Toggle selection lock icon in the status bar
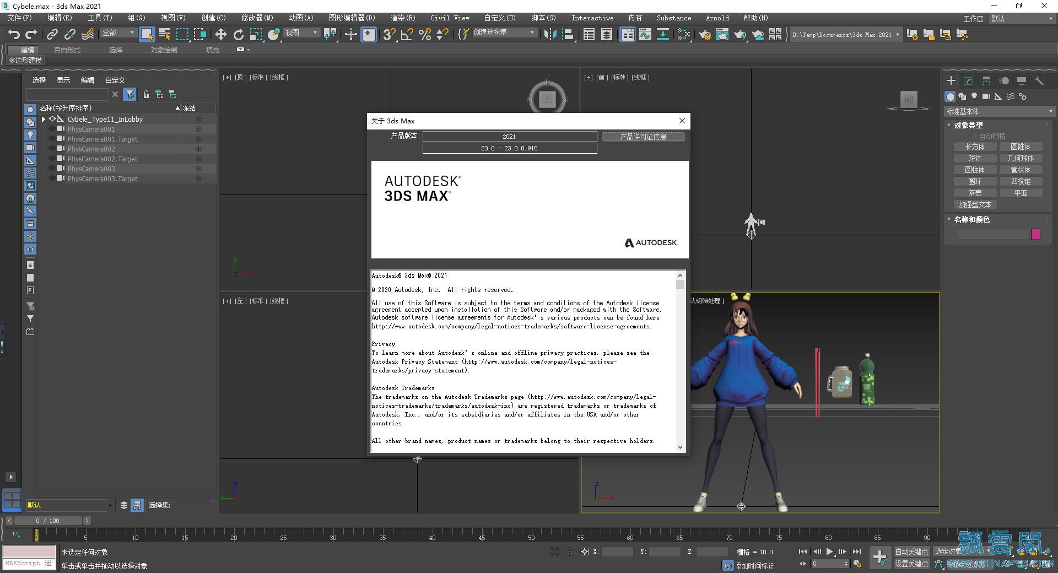Viewport: 1058px width, 573px height. [569, 552]
